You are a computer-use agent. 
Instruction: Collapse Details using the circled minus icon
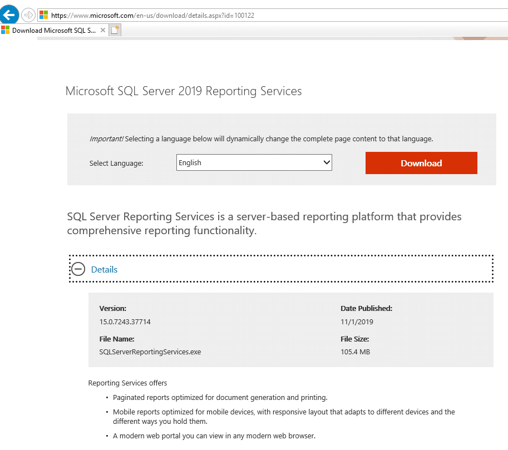point(78,270)
